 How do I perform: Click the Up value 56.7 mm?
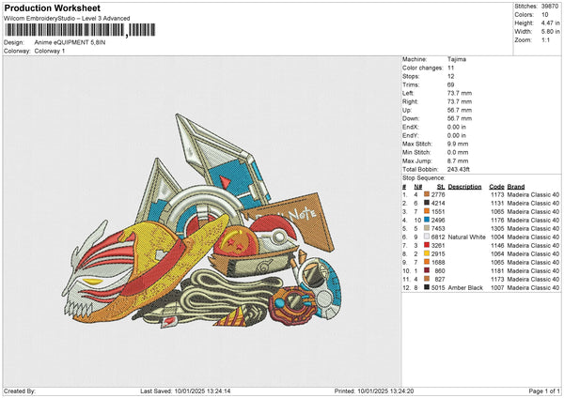coord(460,110)
